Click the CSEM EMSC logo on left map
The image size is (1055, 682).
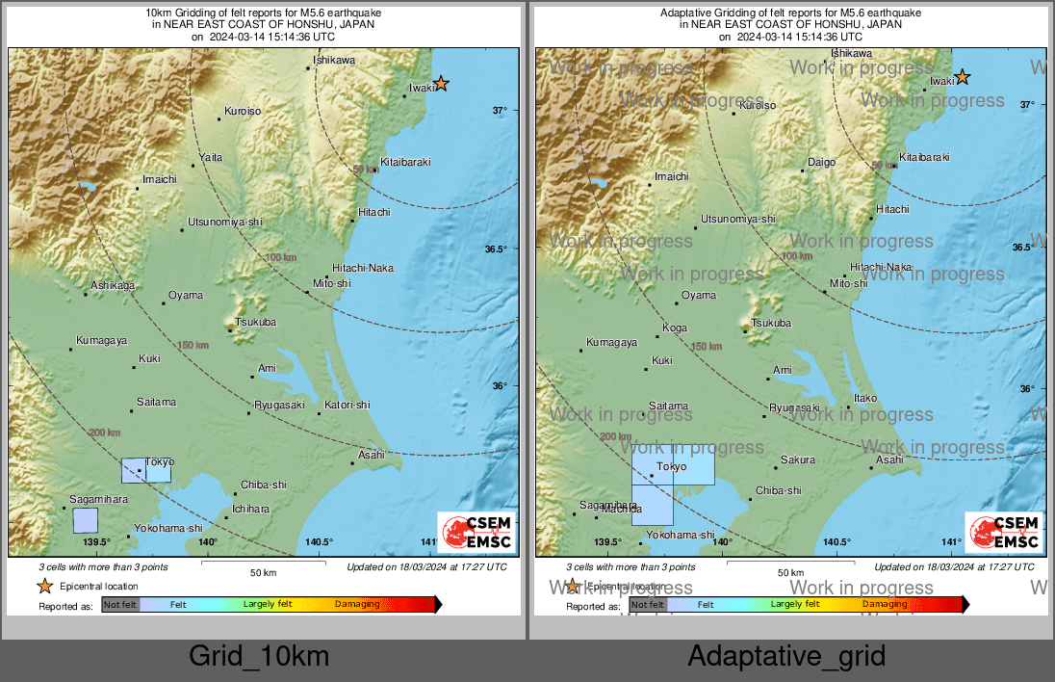coord(476,533)
